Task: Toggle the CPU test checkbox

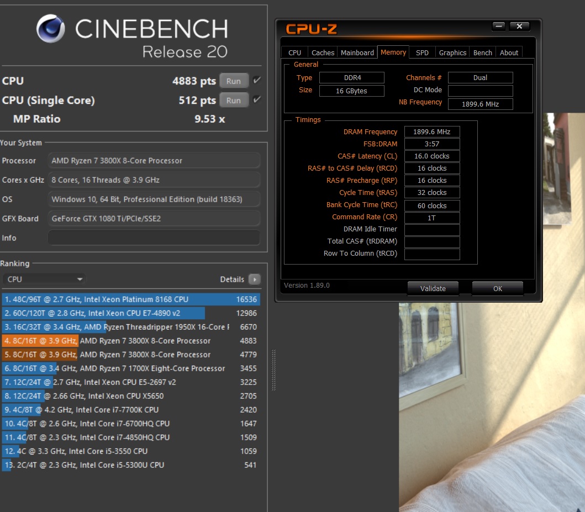Action: pos(257,80)
